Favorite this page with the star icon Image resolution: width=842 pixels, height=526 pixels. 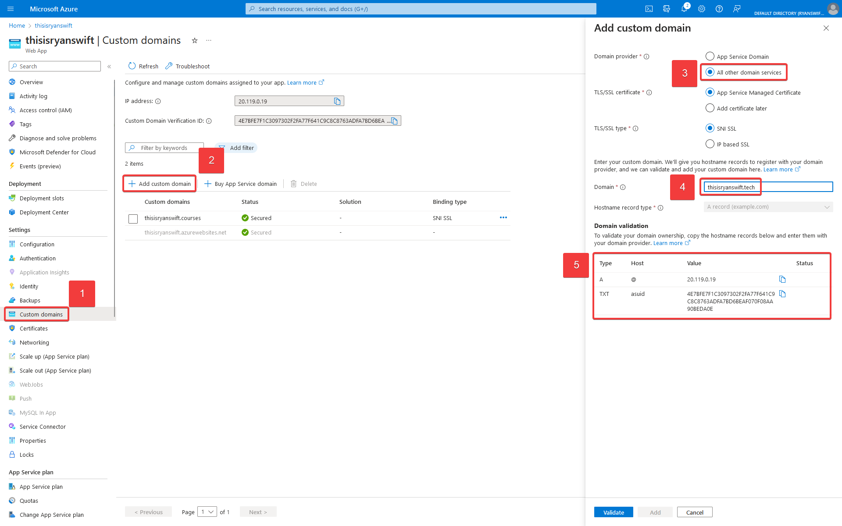click(195, 40)
